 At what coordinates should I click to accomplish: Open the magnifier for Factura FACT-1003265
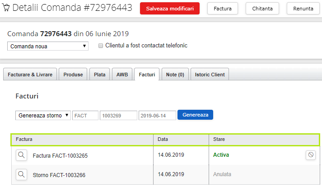tap(21, 155)
